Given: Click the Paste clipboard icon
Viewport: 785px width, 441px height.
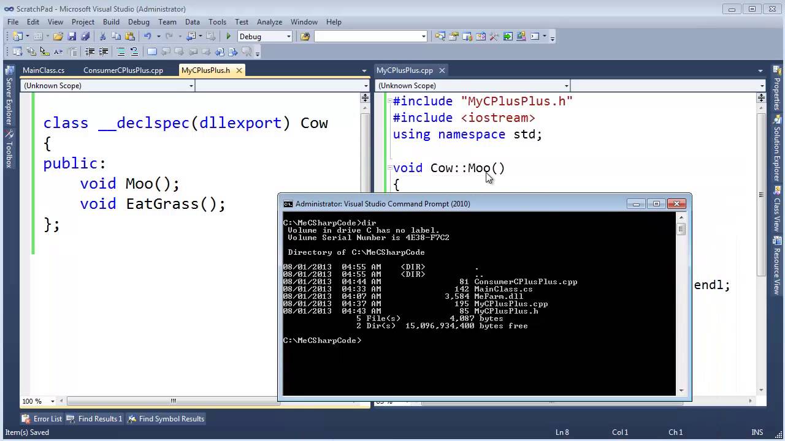Looking at the screenshot, I should tap(129, 37).
